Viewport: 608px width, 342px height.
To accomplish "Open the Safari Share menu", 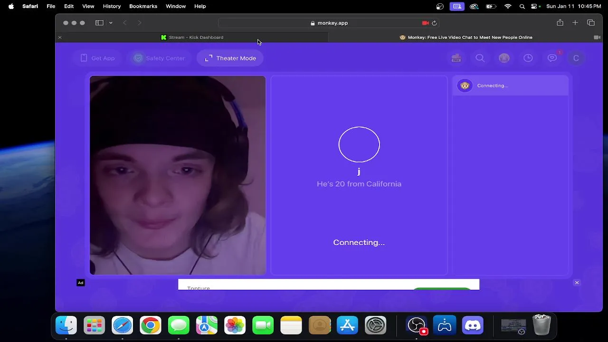I will [x=560, y=22].
